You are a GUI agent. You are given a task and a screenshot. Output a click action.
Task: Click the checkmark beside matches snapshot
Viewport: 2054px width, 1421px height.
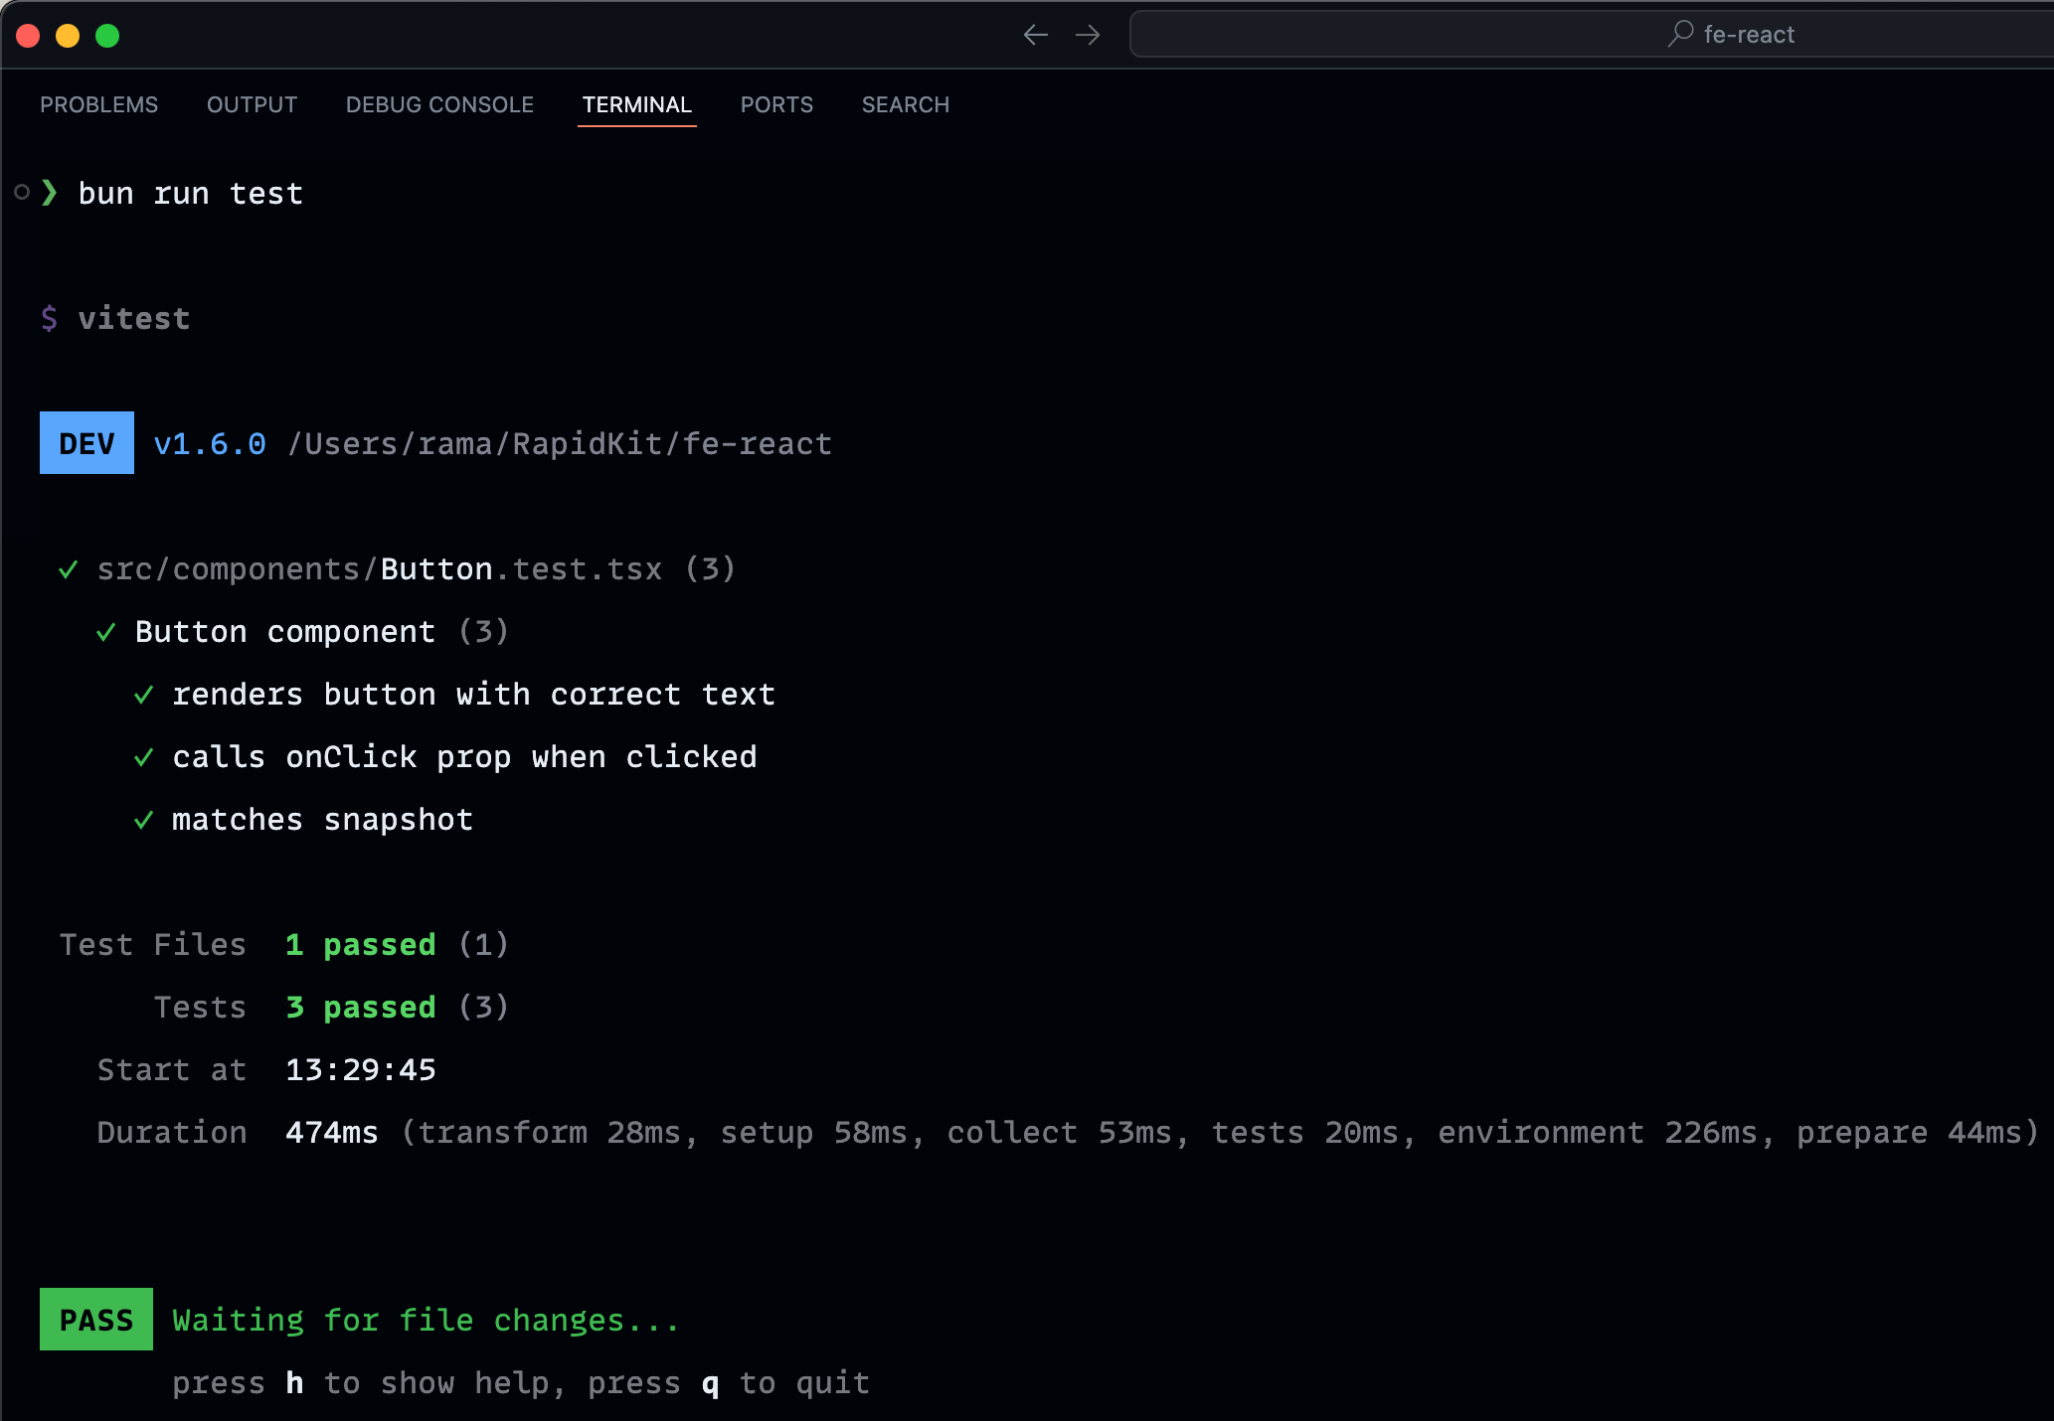144,820
